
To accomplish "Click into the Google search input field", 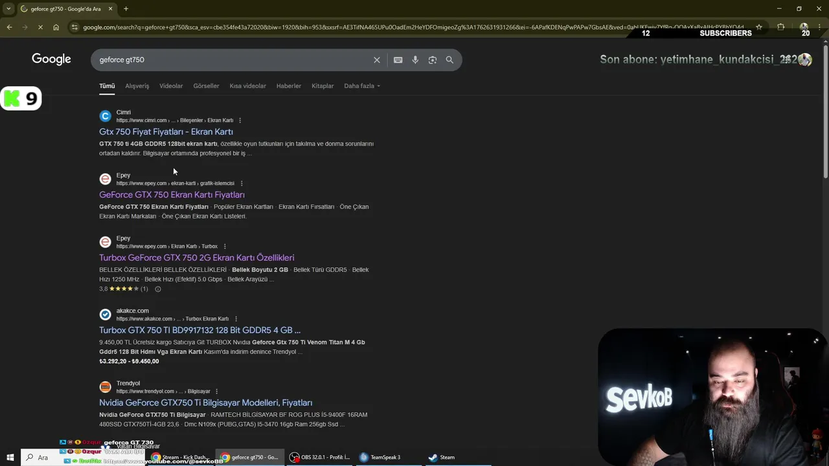I will 233,60.
